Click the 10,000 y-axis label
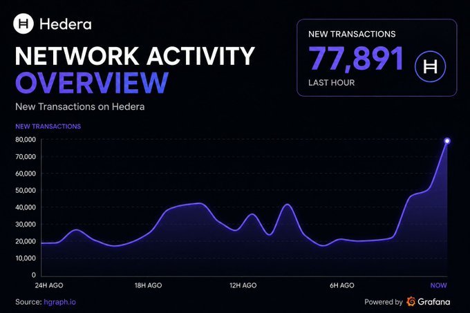The image size is (470, 313). 26,258
